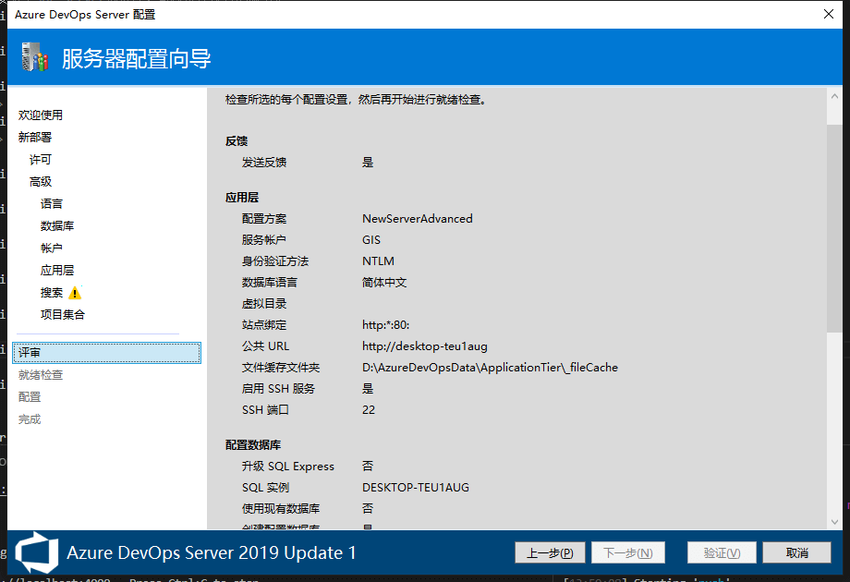Screen dimensions: 850x582
Task: Go to the 搜索 step
Action: click(x=52, y=293)
